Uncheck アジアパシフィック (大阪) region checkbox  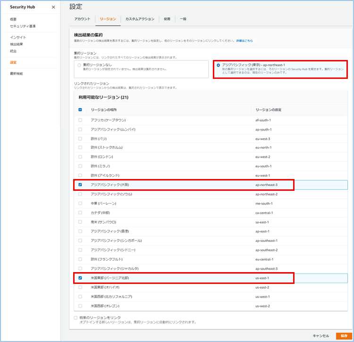click(80, 185)
